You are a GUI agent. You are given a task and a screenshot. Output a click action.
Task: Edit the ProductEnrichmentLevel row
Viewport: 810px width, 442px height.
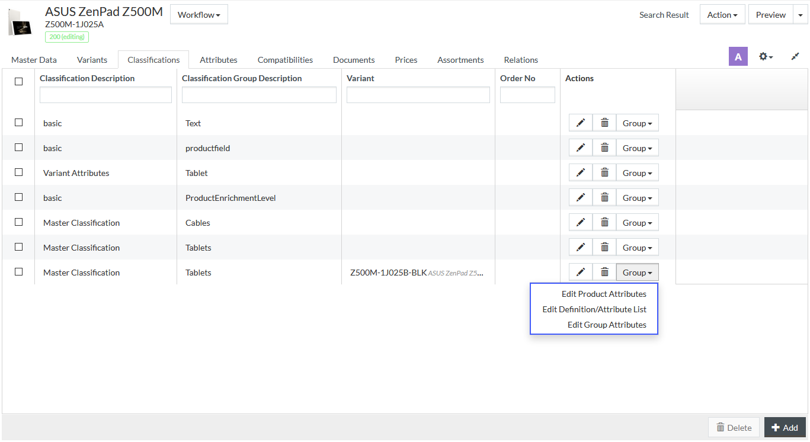(x=581, y=198)
